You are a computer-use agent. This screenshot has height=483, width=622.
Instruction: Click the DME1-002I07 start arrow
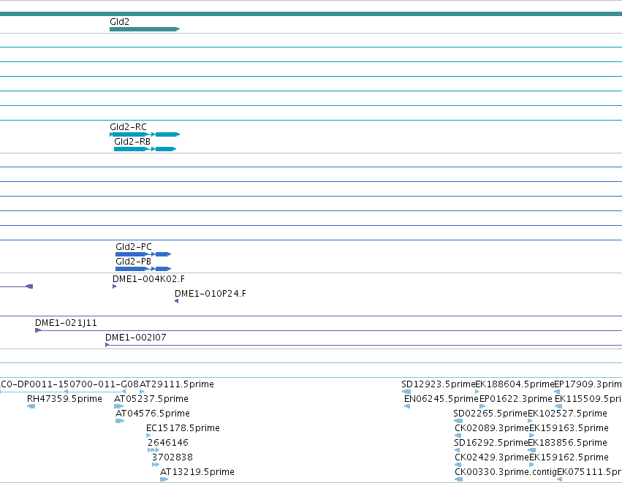tap(107, 345)
